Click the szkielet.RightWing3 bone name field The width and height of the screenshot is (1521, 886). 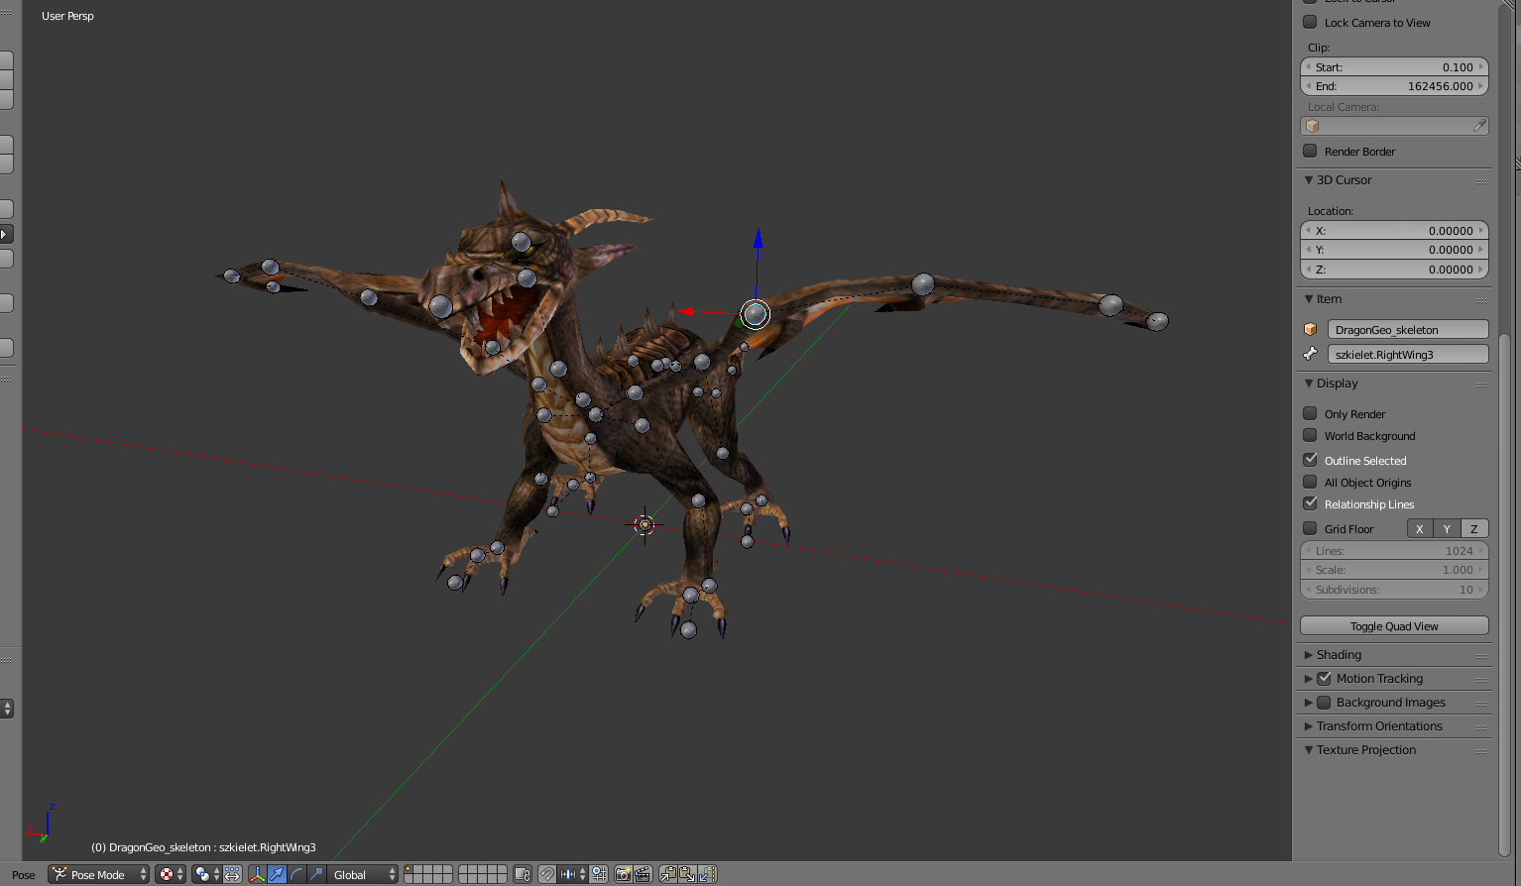pyautogui.click(x=1408, y=354)
